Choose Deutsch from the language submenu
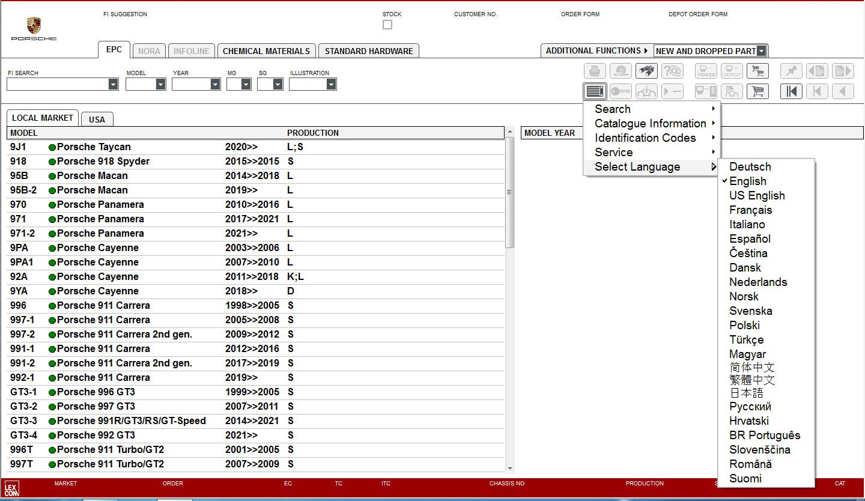The image size is (865, 501). pyautogui.click(x=750, y=167)
